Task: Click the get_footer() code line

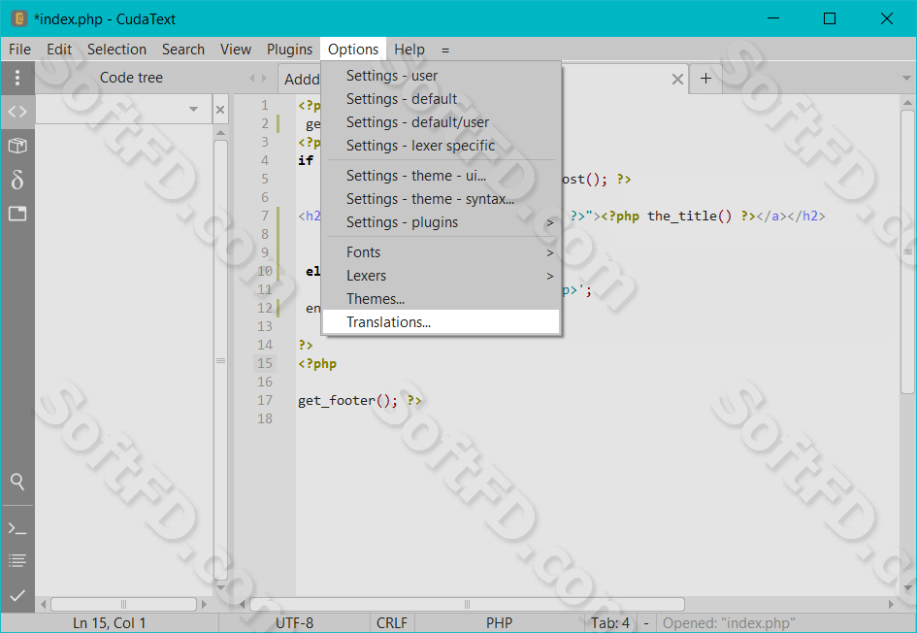Action: coord(359,401)
